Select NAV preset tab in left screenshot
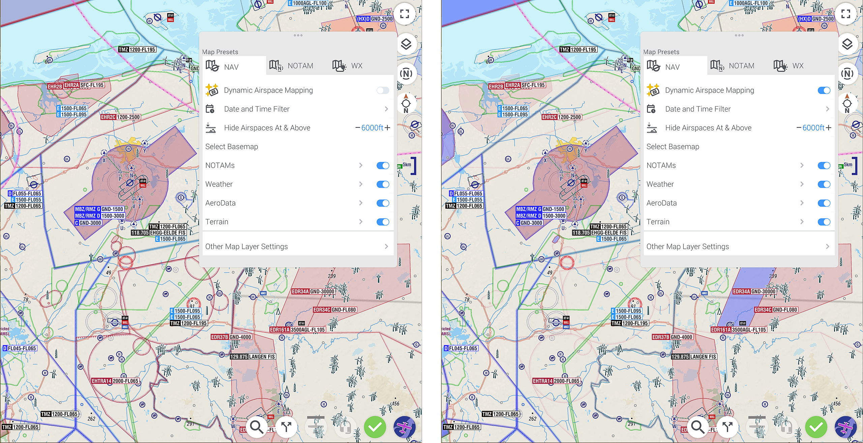The width and height of the screenshot is (863, 443). point(234,66)
